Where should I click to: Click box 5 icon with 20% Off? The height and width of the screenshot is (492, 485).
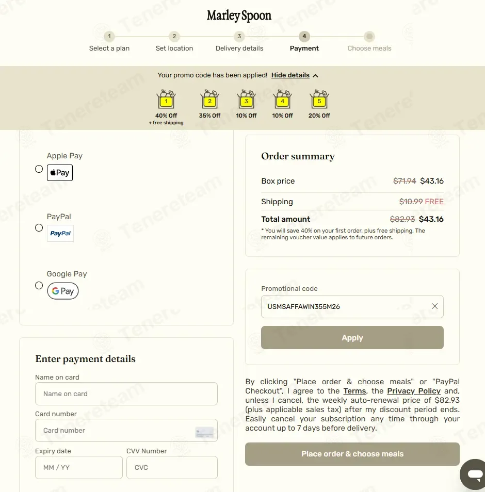[319, 99]
